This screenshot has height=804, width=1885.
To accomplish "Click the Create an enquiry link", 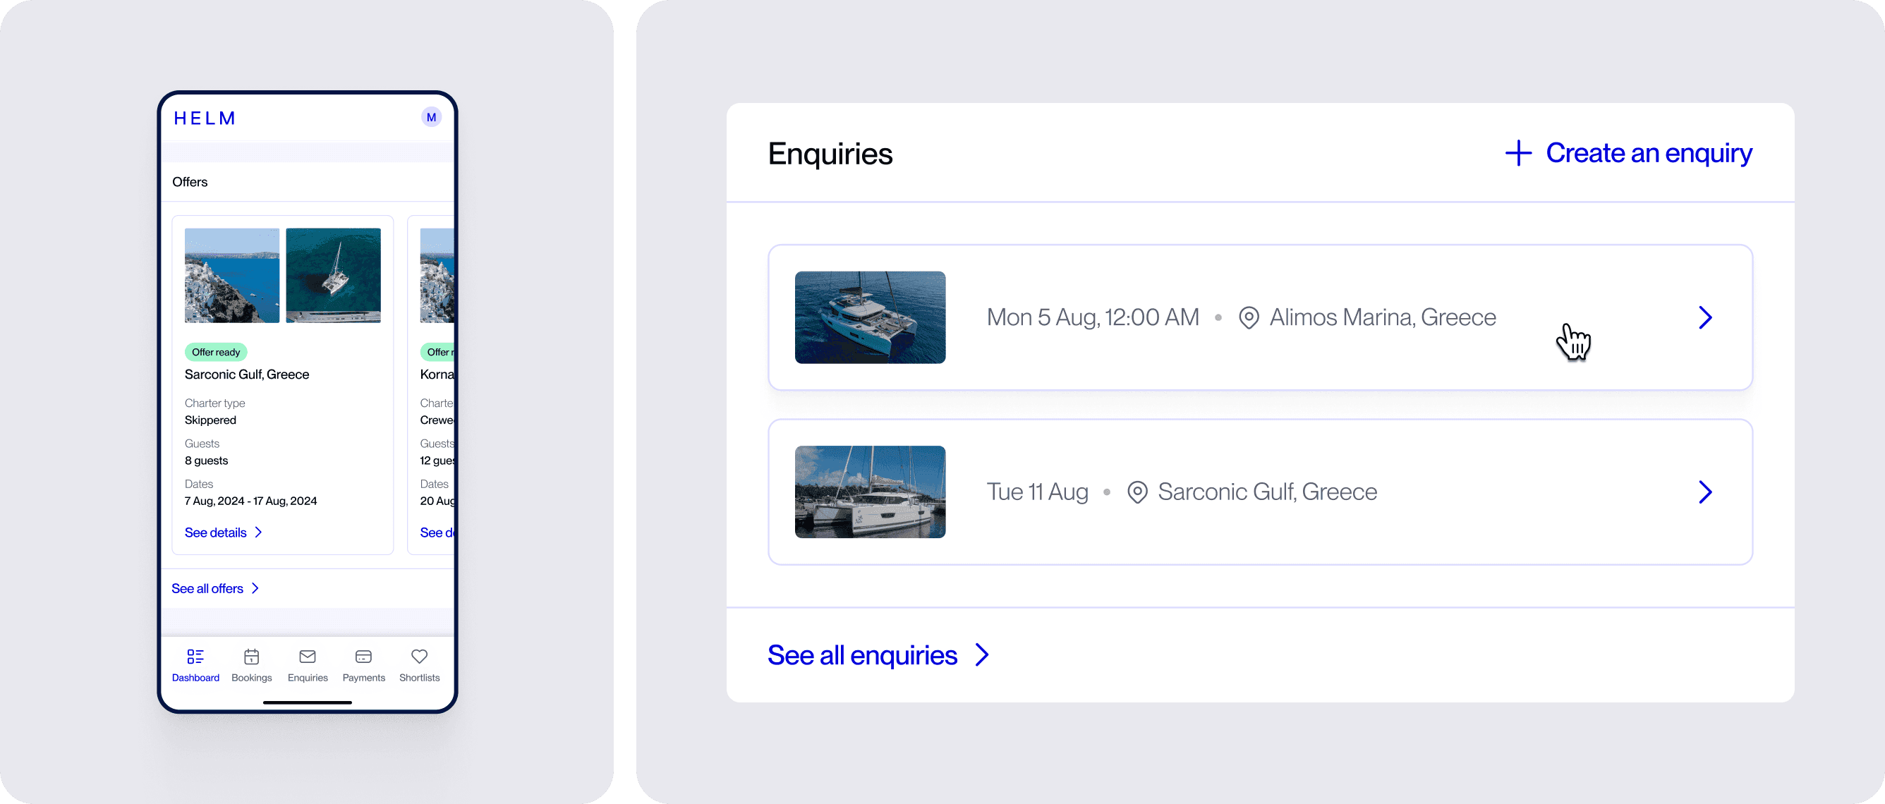I will click(x=1649, y=153).
